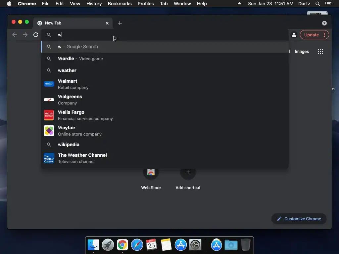Select the Walgreens suggestion logo

point(49,100)
